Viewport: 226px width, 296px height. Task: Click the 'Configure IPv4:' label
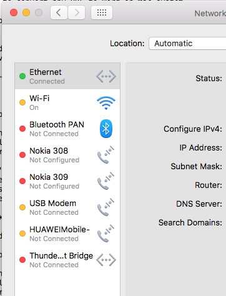click(193, 129)
